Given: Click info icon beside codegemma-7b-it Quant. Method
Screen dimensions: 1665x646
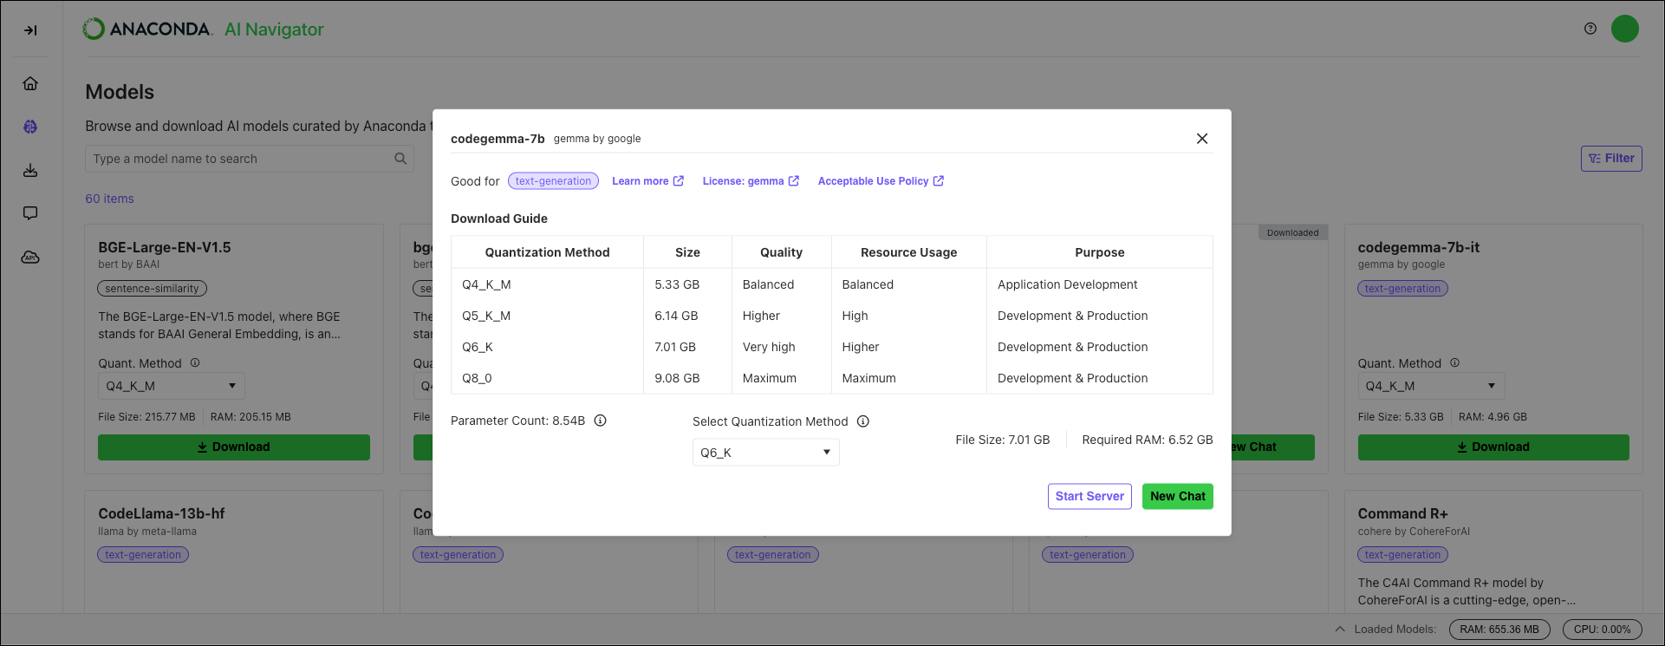Looking at the screenshot, I should pos(1455,362).
